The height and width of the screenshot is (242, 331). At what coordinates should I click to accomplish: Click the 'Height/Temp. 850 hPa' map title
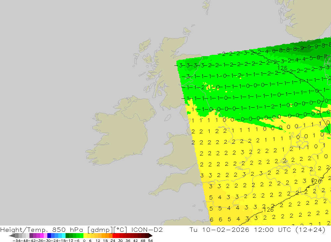click(42, 229)
